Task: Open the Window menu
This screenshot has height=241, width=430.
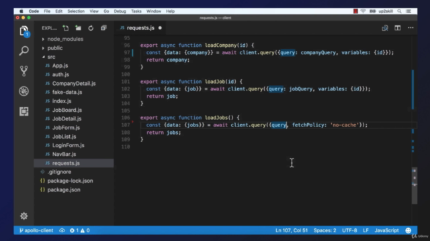Action: [154, 11]
